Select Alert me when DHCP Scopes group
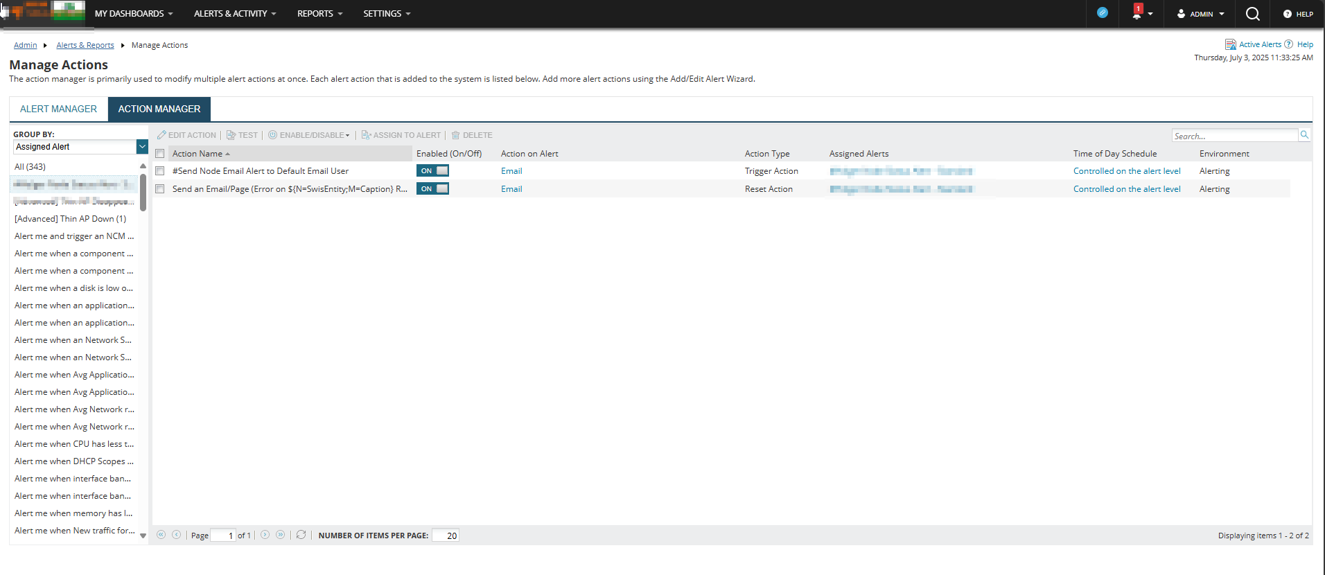The height and width of the screenshot is (575, 1325). pyautogui.click(x=74, y=461)
